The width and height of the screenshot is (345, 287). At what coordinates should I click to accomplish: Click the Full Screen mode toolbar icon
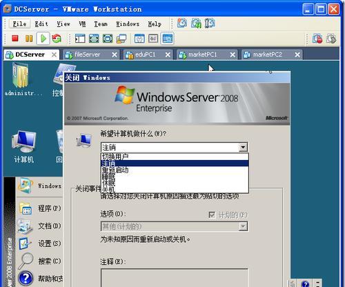(94, 39)
